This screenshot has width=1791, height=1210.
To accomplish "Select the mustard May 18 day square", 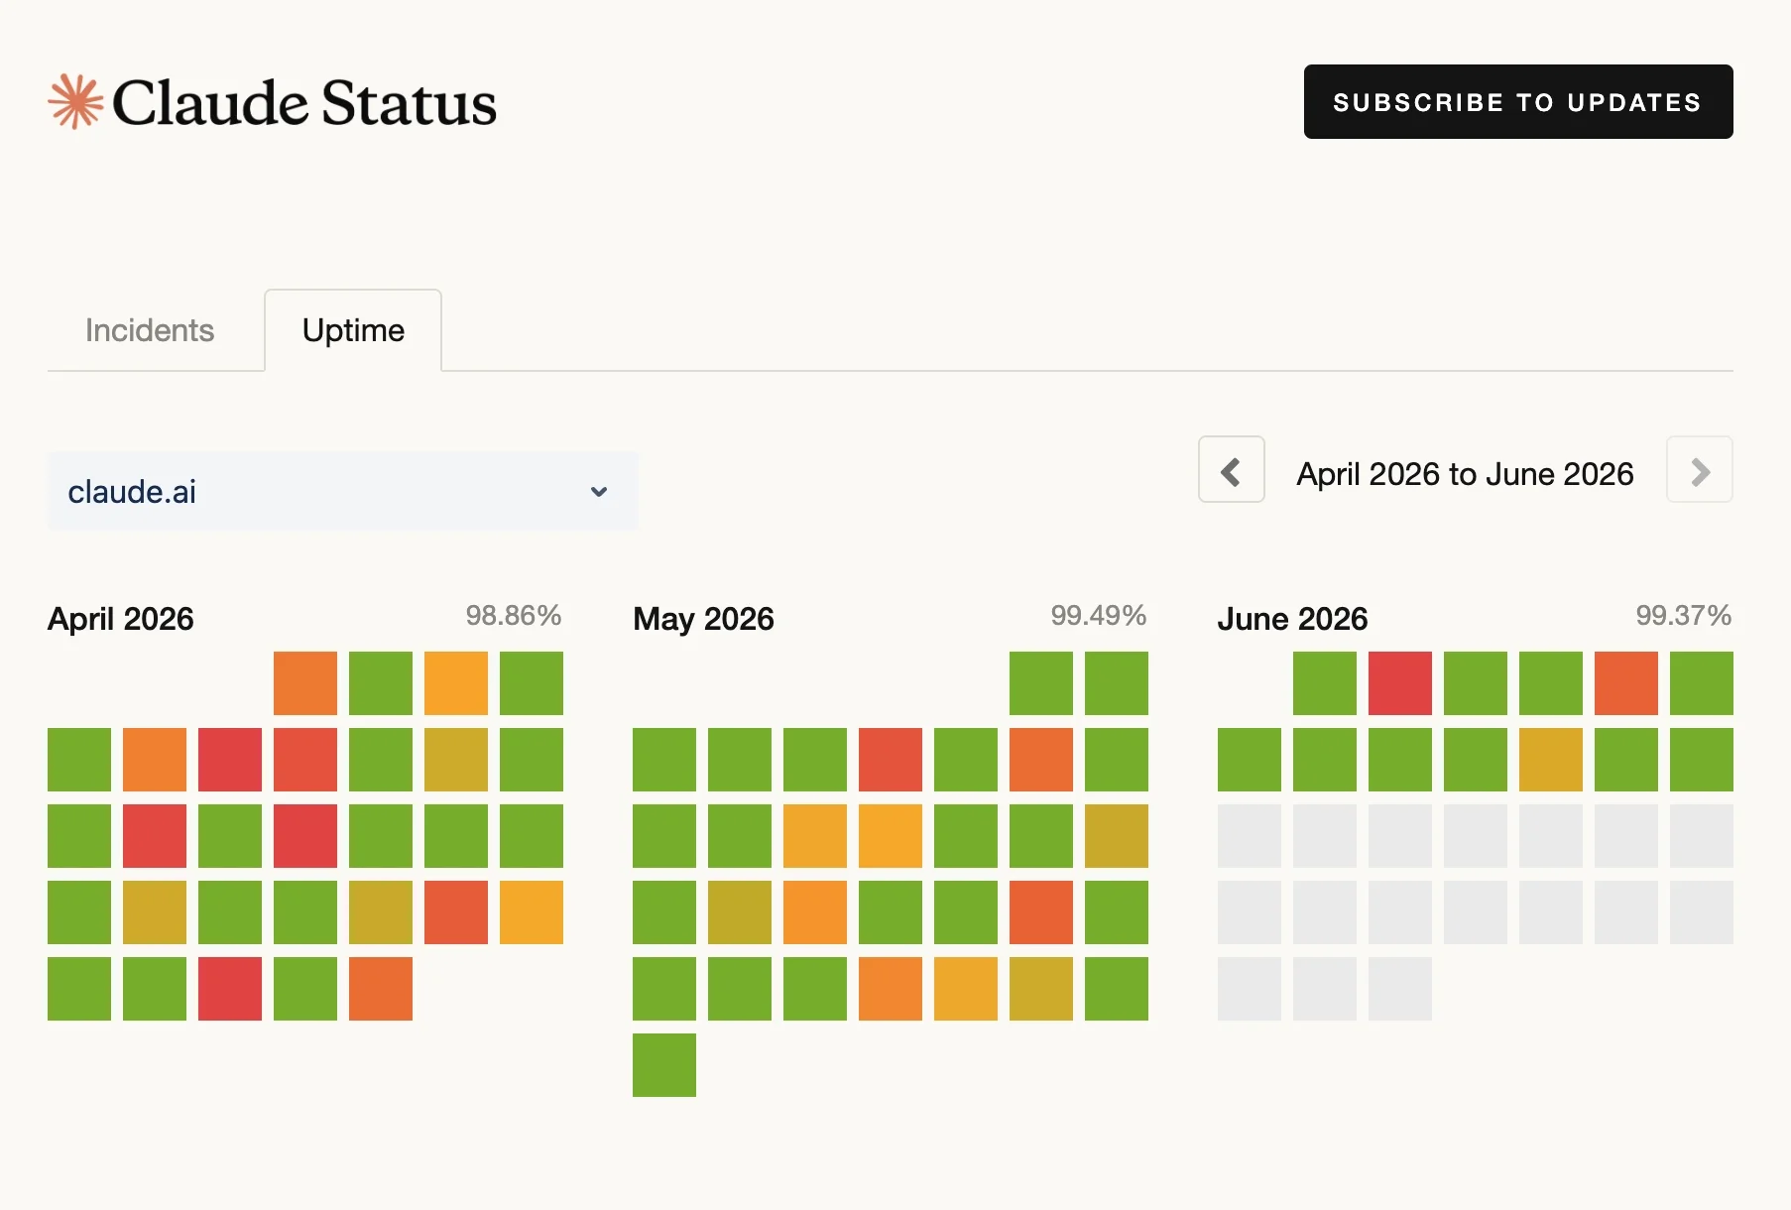I will click(740, 912).
